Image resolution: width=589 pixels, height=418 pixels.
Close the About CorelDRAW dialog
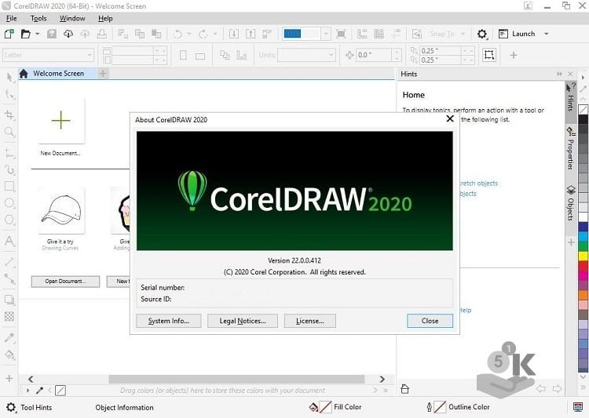point(430,321)
